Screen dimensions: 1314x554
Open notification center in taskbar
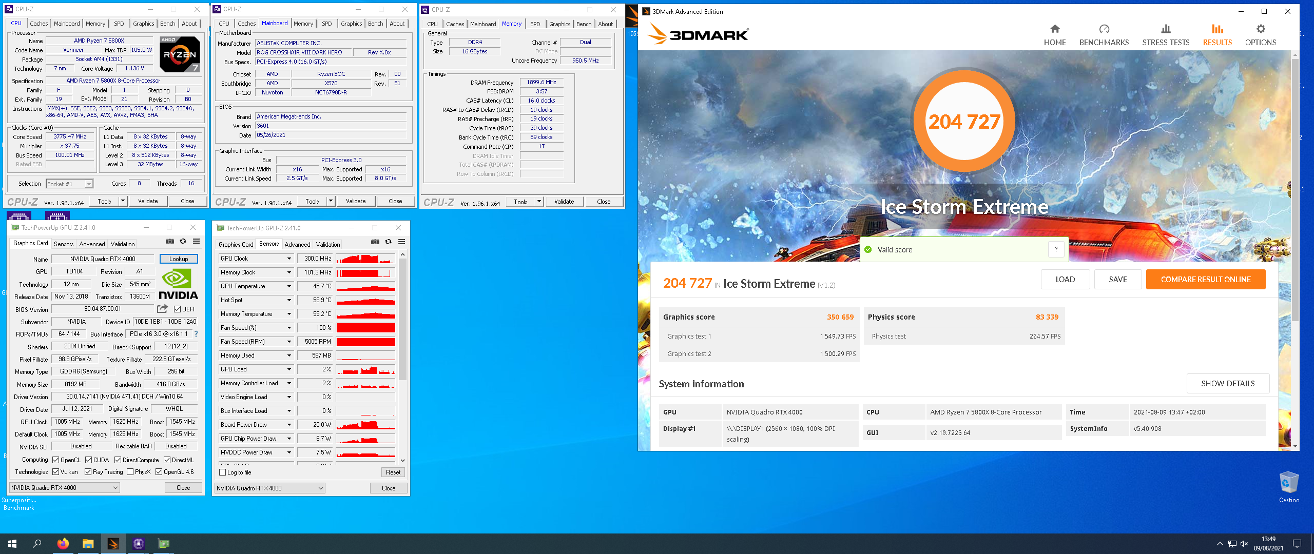(x=1297, y=544)
